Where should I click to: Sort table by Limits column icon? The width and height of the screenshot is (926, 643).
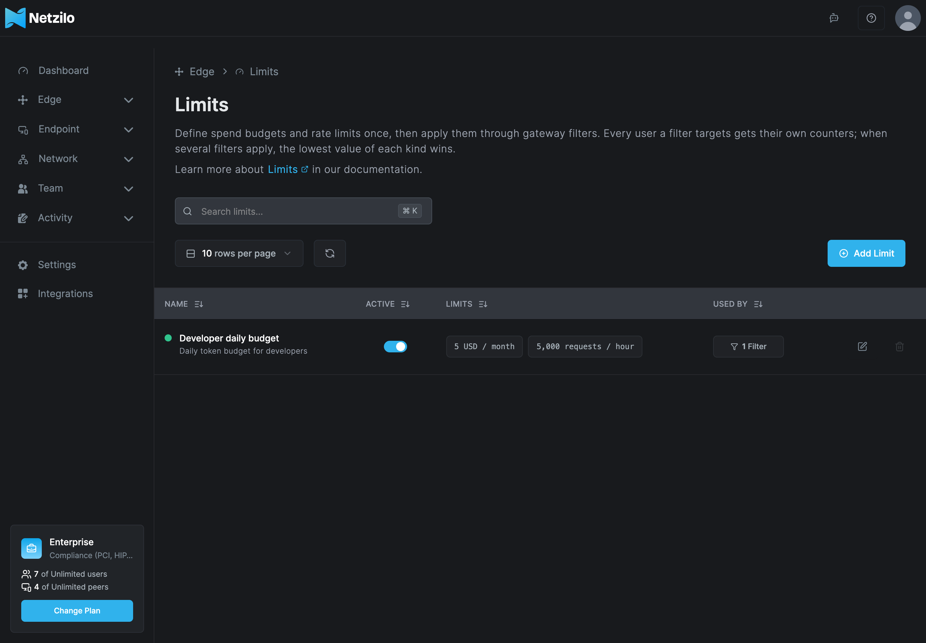click(483, 304)
